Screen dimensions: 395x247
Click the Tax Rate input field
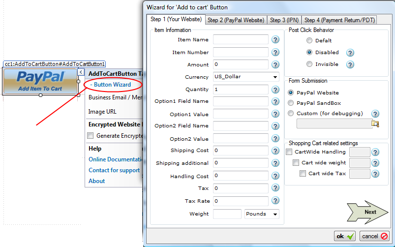pos(241,201)
